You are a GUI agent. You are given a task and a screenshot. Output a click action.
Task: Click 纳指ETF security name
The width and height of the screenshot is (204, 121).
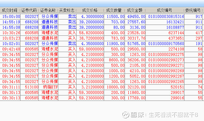click(50, 87)
